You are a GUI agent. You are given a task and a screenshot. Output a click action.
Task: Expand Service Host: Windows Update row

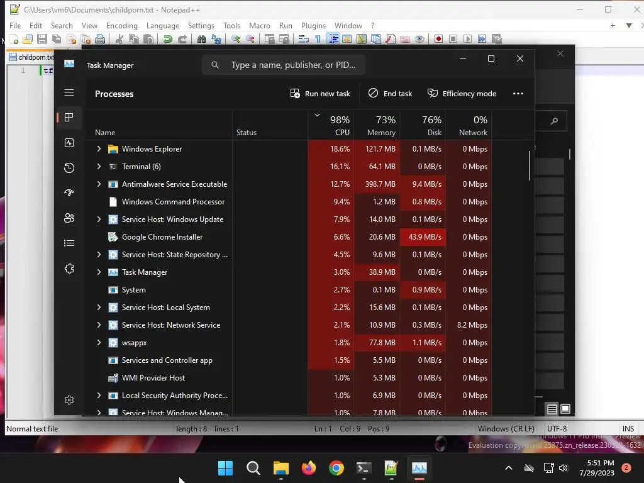point(99,219)
